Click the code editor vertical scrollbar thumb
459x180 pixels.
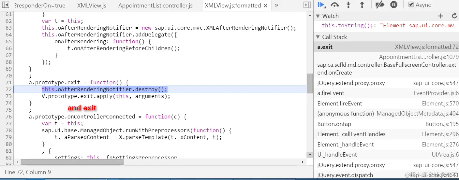tap(310, 83)
